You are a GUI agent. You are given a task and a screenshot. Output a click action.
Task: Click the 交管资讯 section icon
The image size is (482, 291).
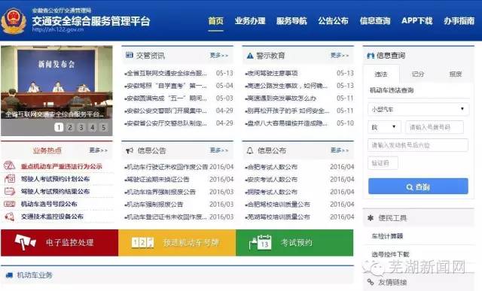pyautogui.click(x=129, y=55)
